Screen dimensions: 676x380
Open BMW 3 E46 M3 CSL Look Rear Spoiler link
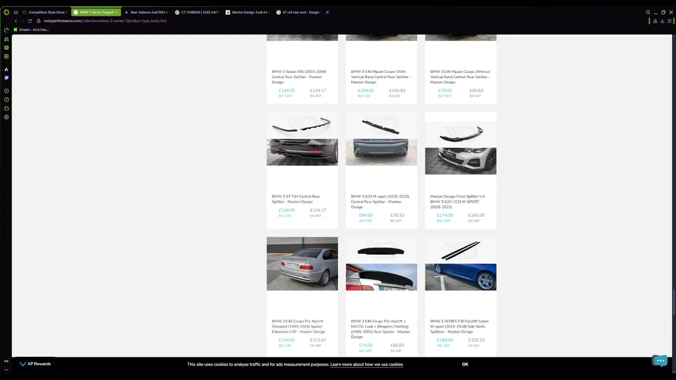(380, 329)
